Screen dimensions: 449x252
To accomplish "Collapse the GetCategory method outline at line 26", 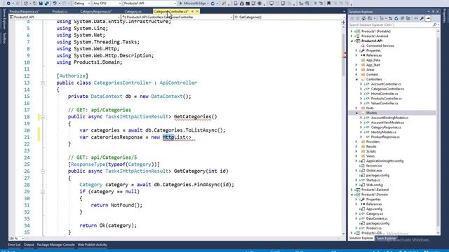I will click(x=43, y=171).
